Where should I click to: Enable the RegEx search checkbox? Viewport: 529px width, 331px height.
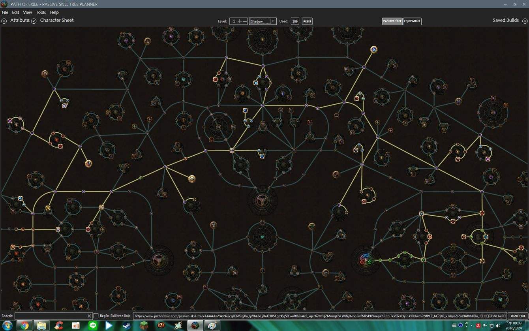[96, 316]
